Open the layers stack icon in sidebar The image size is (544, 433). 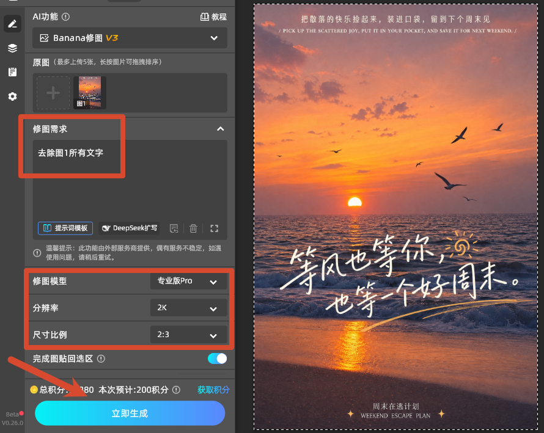pos(12,48)
